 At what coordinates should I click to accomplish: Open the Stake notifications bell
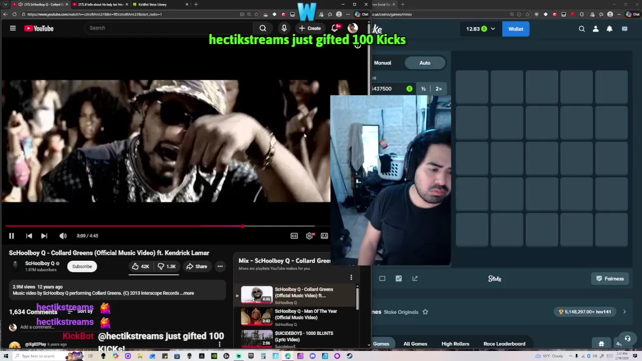click(609, 29)
